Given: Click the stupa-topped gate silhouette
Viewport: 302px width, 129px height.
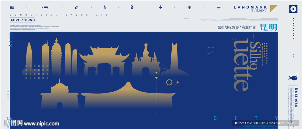Looking at the screenshot, I should [x=146, y=59].
